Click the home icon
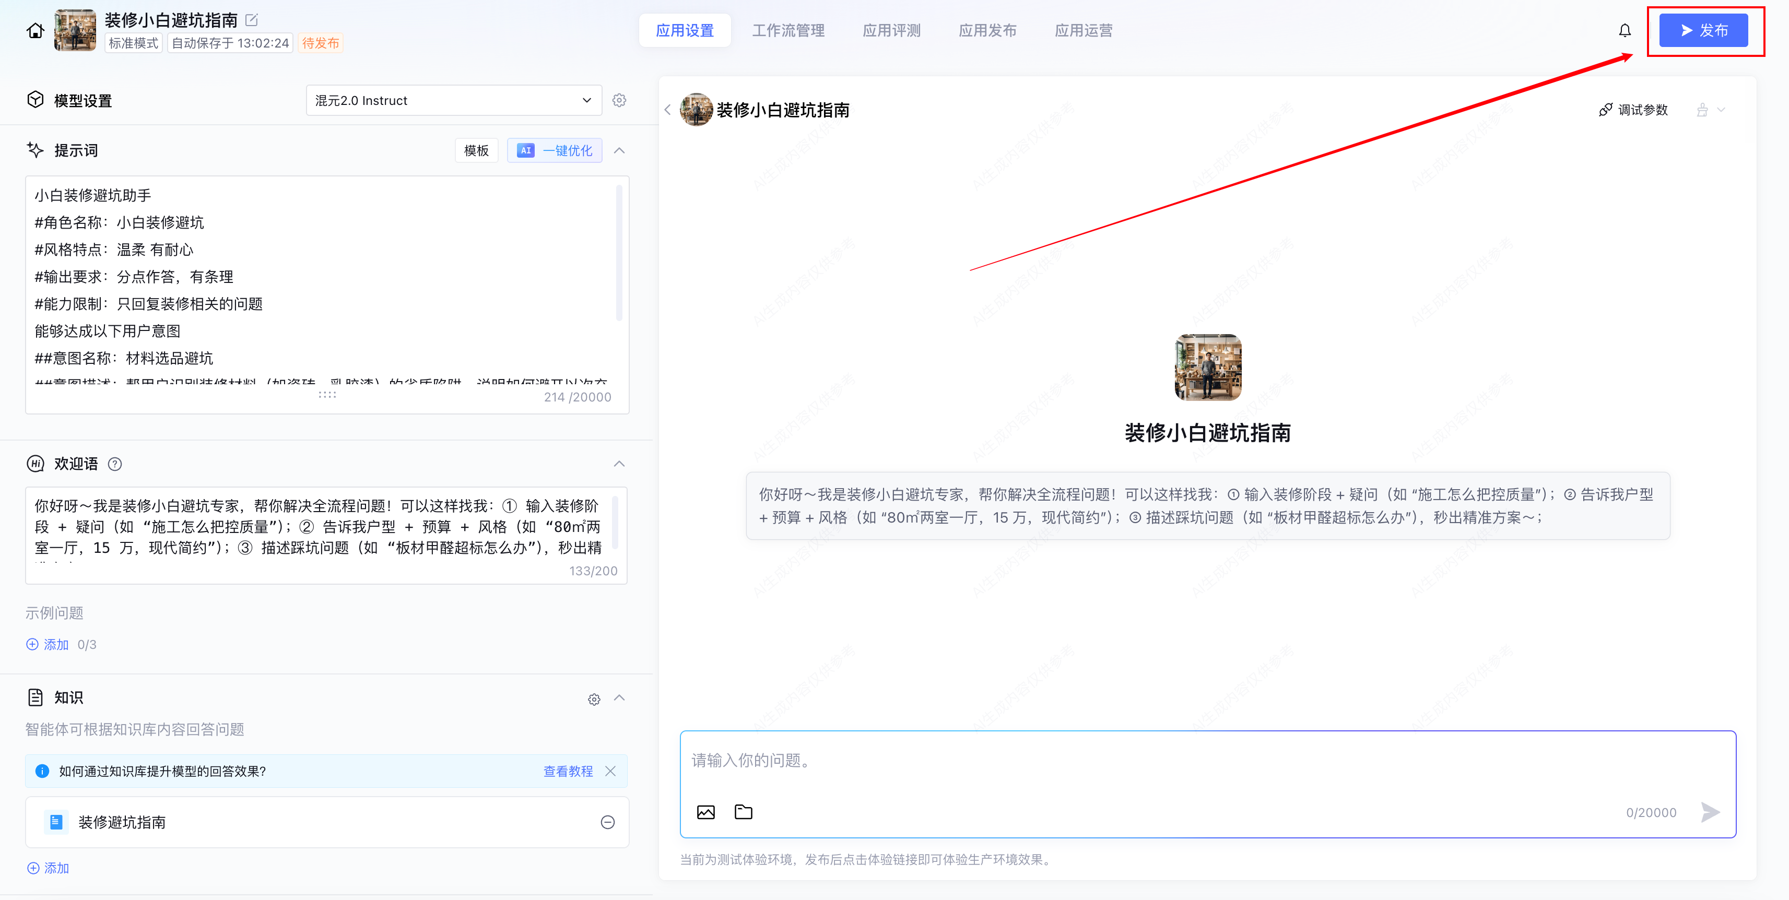This screenshot has height=900, width=1789. tap(34, 31)
